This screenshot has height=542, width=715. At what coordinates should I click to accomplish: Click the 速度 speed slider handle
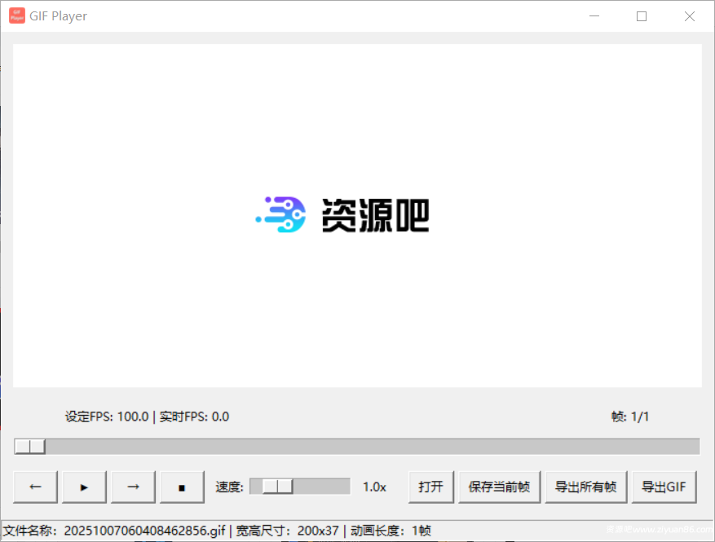[x=277, y=487]
